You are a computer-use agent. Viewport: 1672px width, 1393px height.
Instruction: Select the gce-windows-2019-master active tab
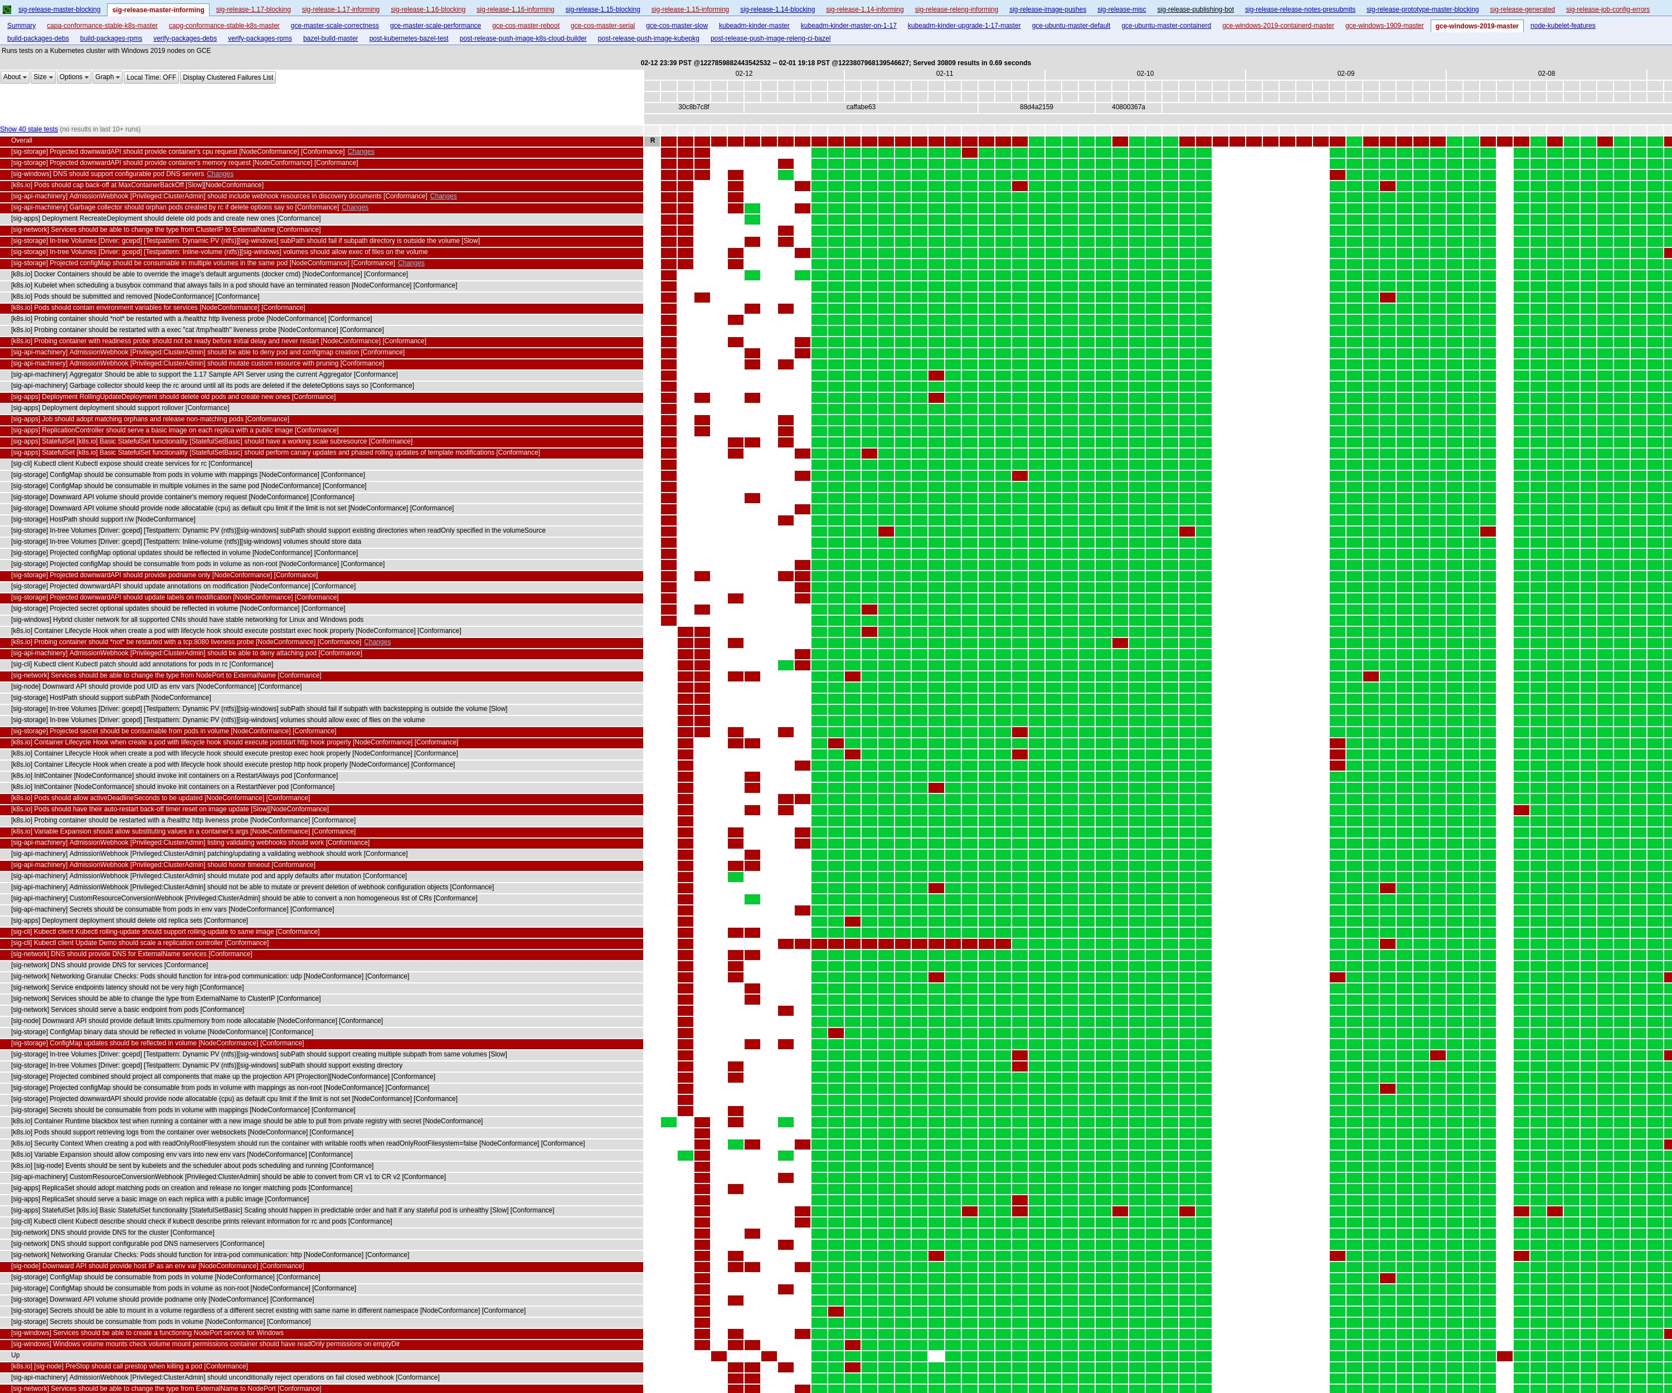tap(1477, 26)
